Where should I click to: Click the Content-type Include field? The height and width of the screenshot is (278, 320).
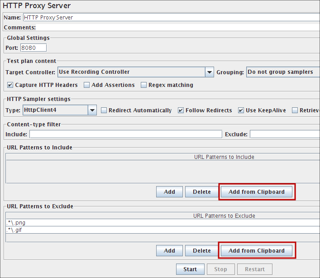pyautogui.click(x=125, y=134)
